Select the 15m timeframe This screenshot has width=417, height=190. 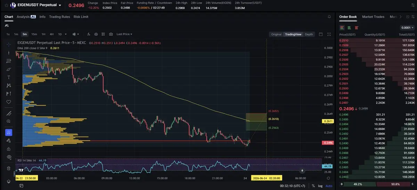(34, 34)
